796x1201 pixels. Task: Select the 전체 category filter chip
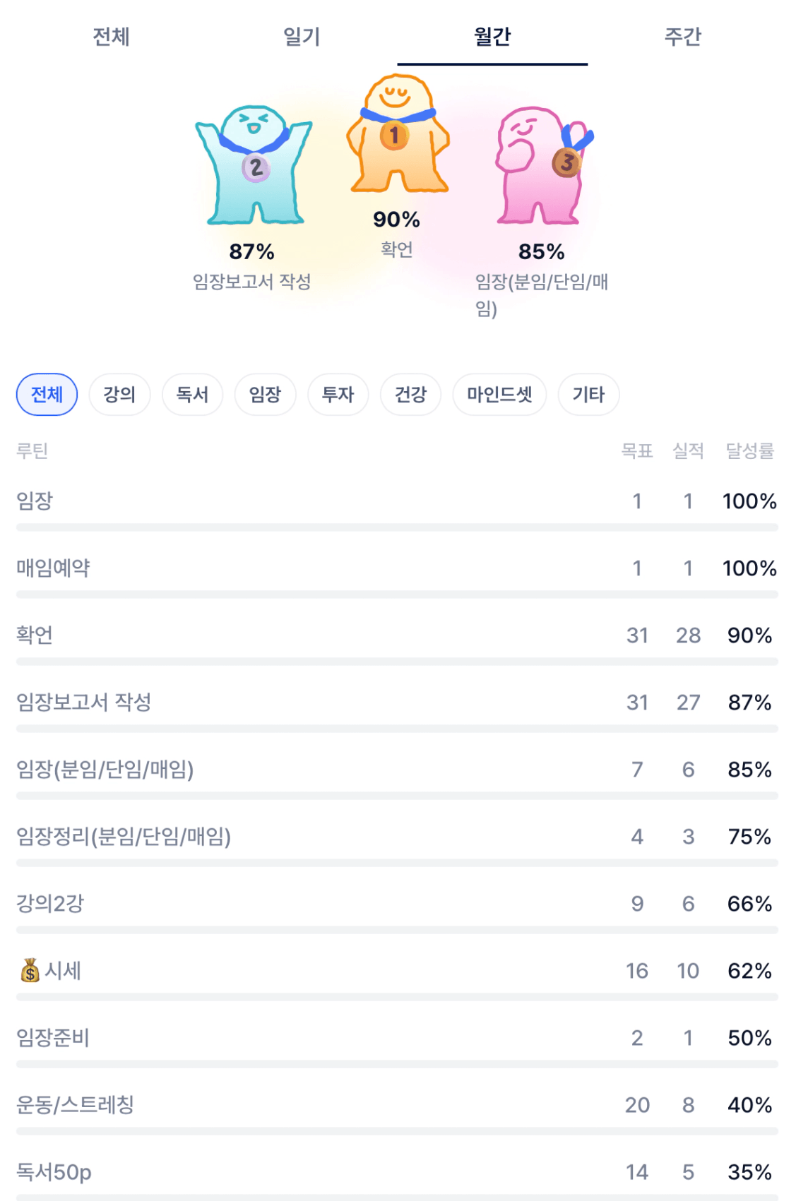pos(47,394)
